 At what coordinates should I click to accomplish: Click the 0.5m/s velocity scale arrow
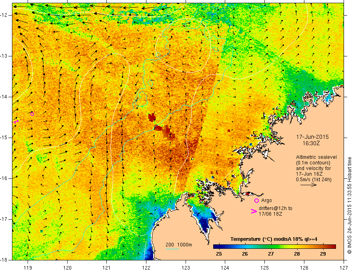tap(308, 185)
